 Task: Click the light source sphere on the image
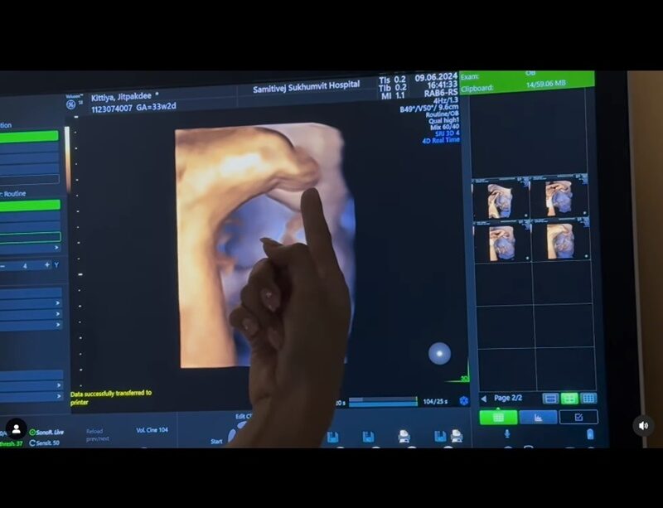[439, 353]
